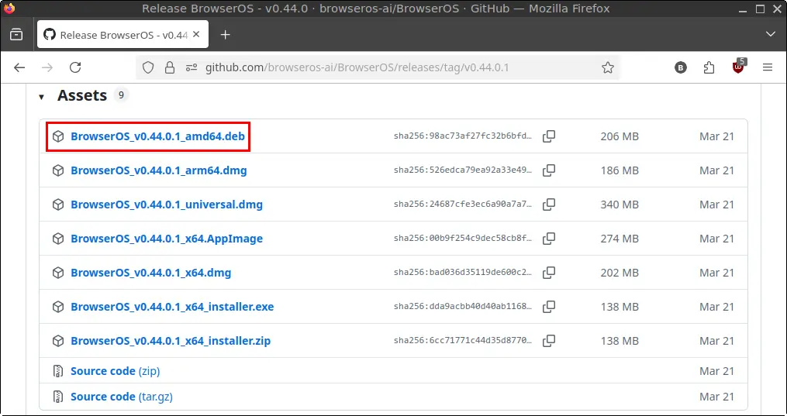Go back to the previous page
Screen dimensions: 787x416
pyautogui.click(x=19, y=67)
